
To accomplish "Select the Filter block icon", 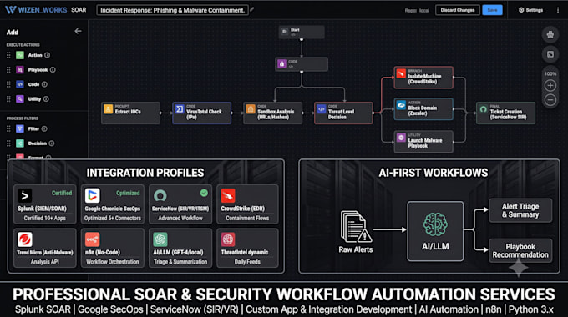I will tap(20, 128).
